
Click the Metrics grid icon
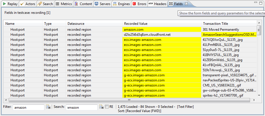point(57,4)
